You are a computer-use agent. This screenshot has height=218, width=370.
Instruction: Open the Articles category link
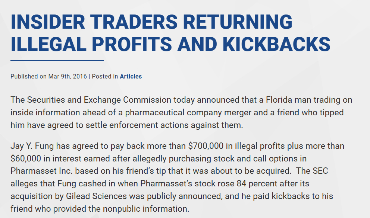tap(131, 77)
